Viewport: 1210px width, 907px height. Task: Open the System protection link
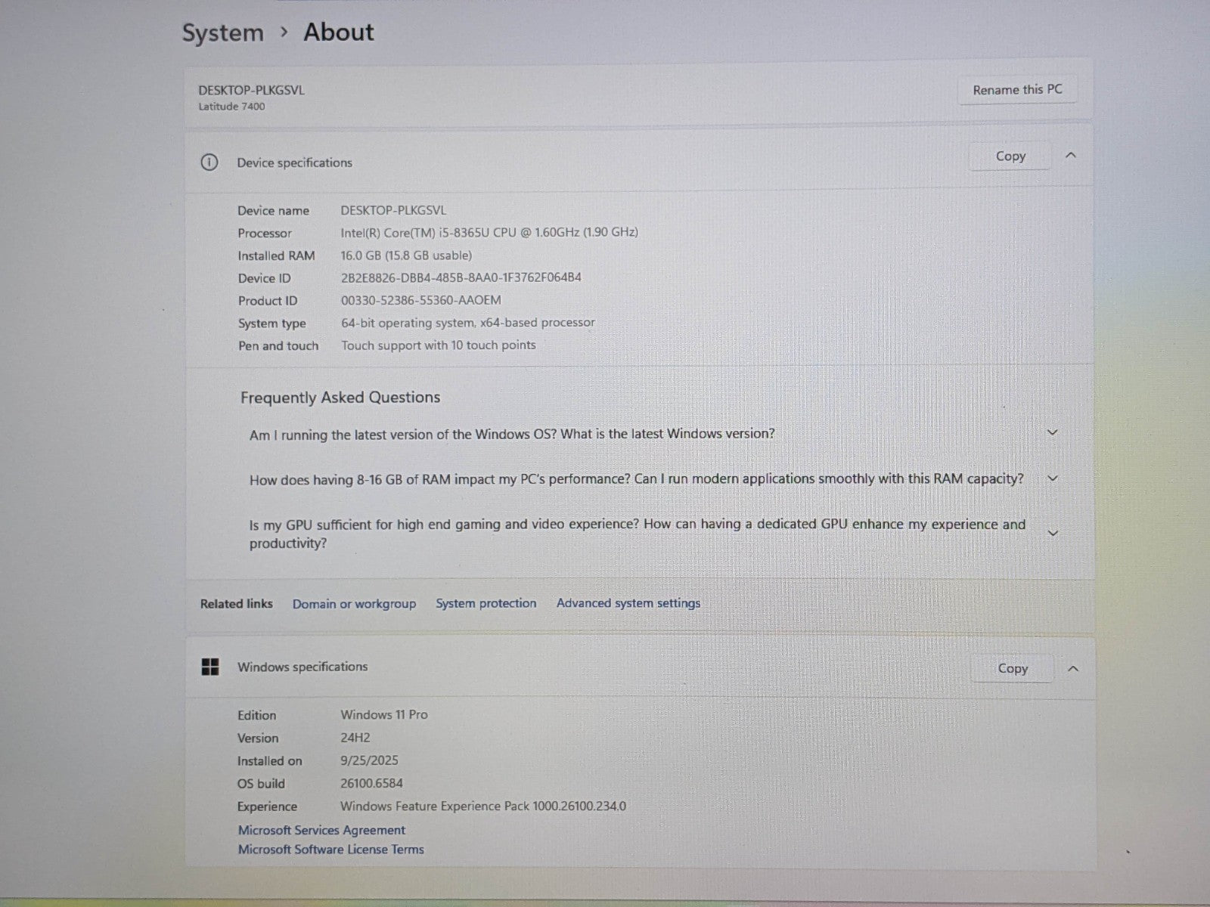(486, 603)
